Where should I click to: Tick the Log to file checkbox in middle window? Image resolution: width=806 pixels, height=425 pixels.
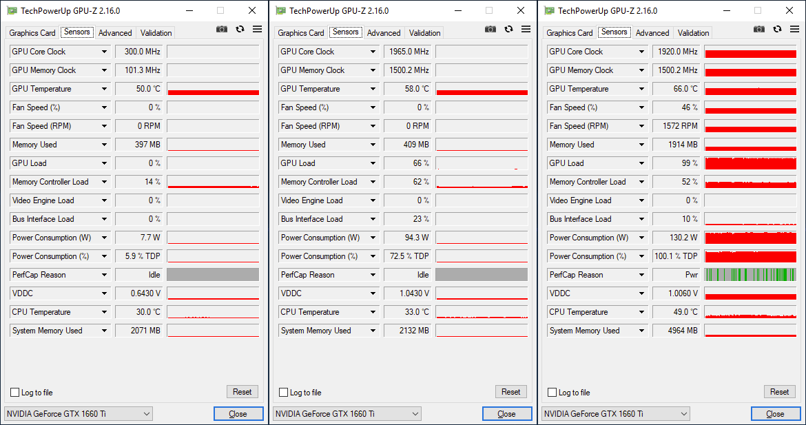point(284,393)
